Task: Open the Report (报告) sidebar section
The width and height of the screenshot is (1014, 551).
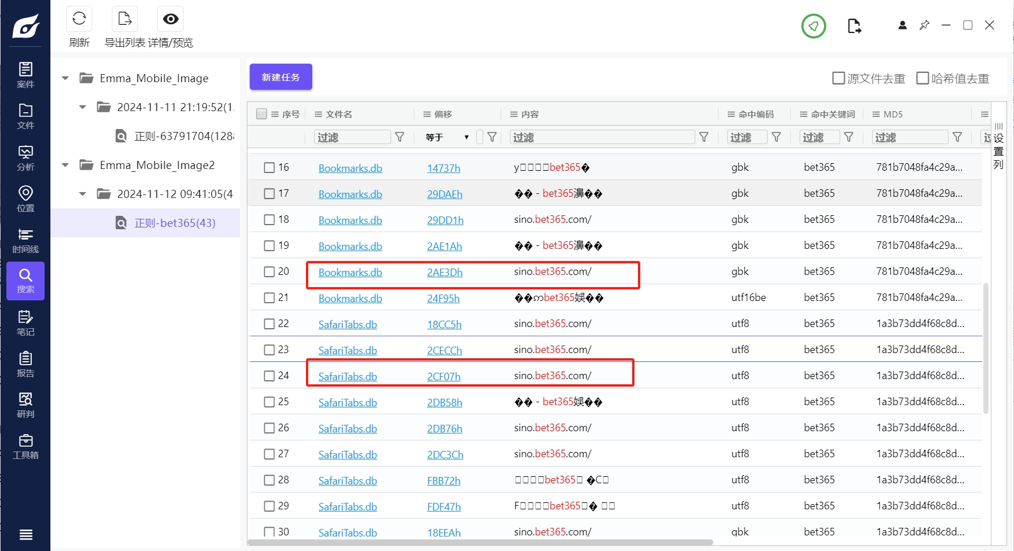Action: coord(25,364)
